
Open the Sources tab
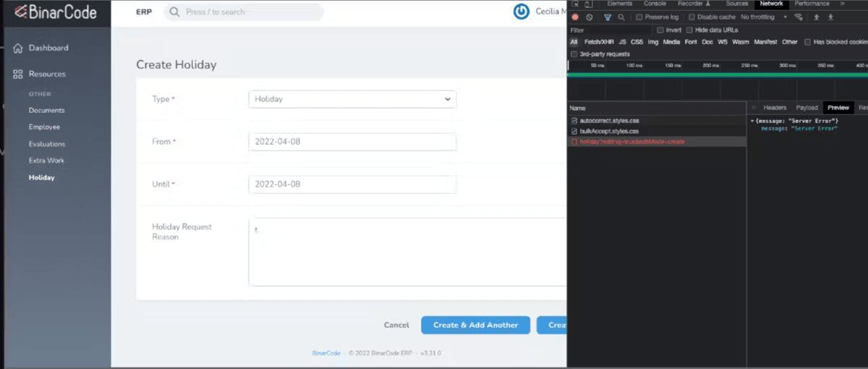[737, 4]
